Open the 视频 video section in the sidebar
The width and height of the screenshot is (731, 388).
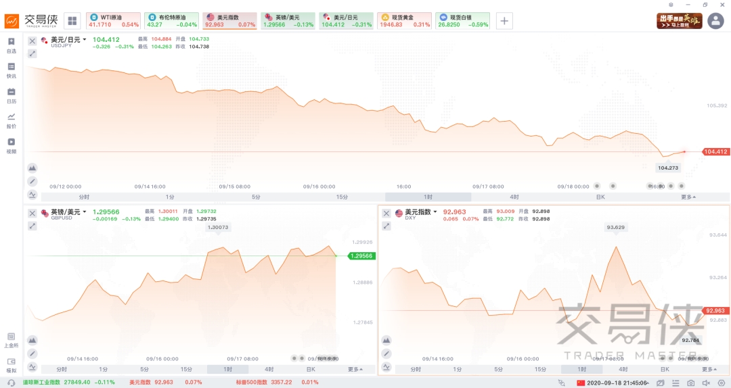coord(11,145)
